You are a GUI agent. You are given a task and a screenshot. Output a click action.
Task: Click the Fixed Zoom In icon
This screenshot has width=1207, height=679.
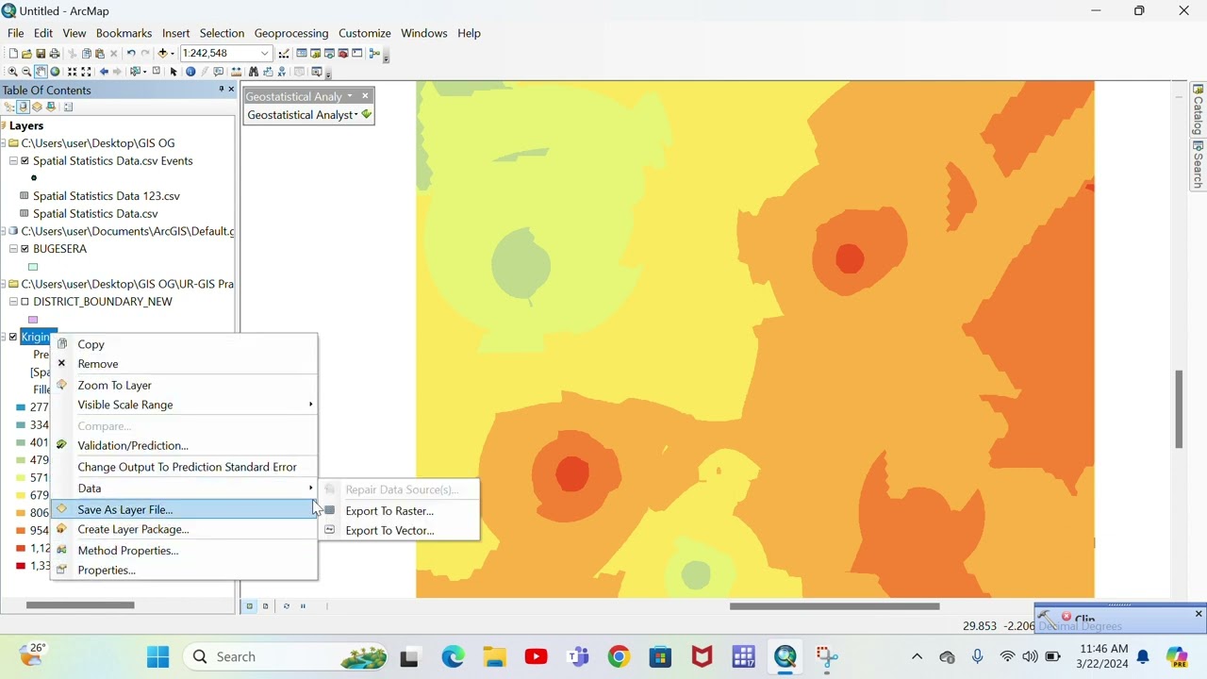point(72,72)
